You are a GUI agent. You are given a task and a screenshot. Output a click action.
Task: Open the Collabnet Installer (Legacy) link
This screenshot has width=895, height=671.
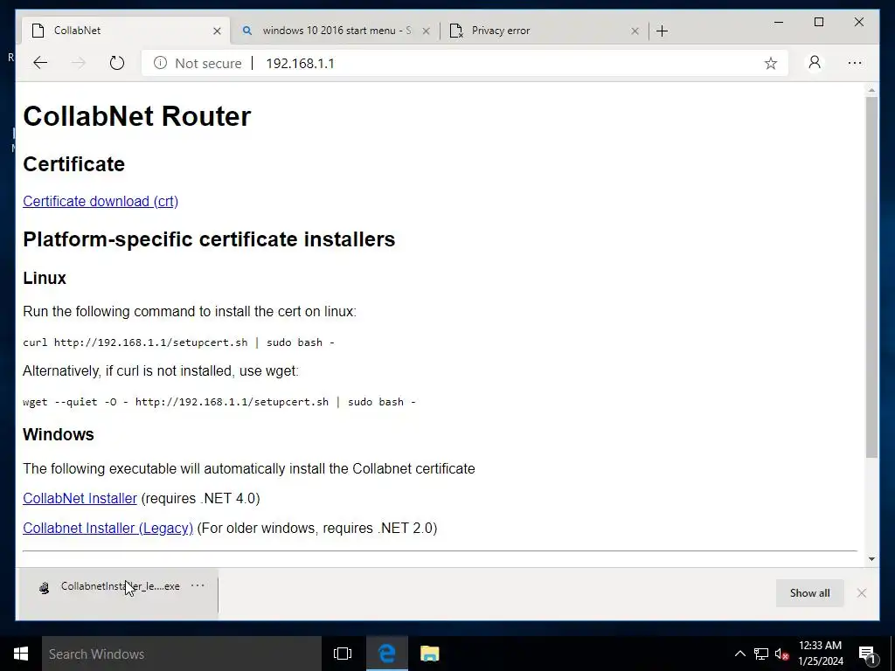click(108, 528)
